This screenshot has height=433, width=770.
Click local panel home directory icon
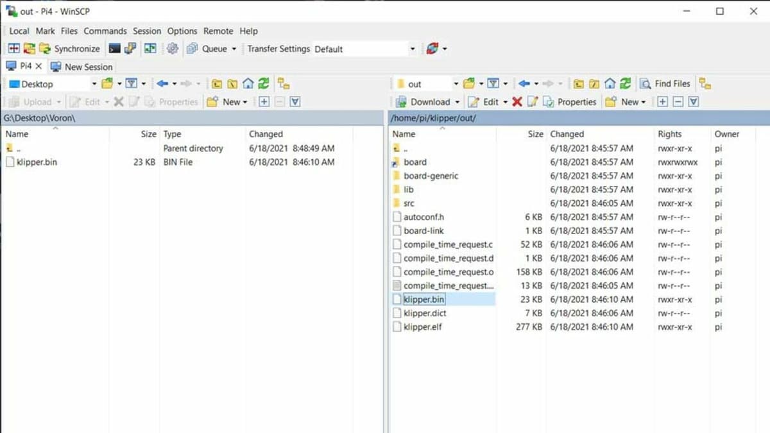tap(248, 83)
